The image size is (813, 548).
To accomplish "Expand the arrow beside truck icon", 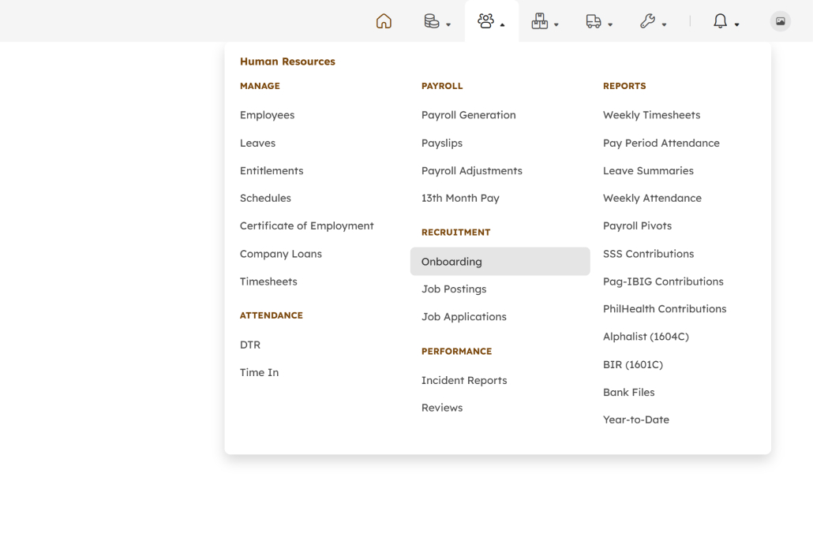I will (610, 24).
